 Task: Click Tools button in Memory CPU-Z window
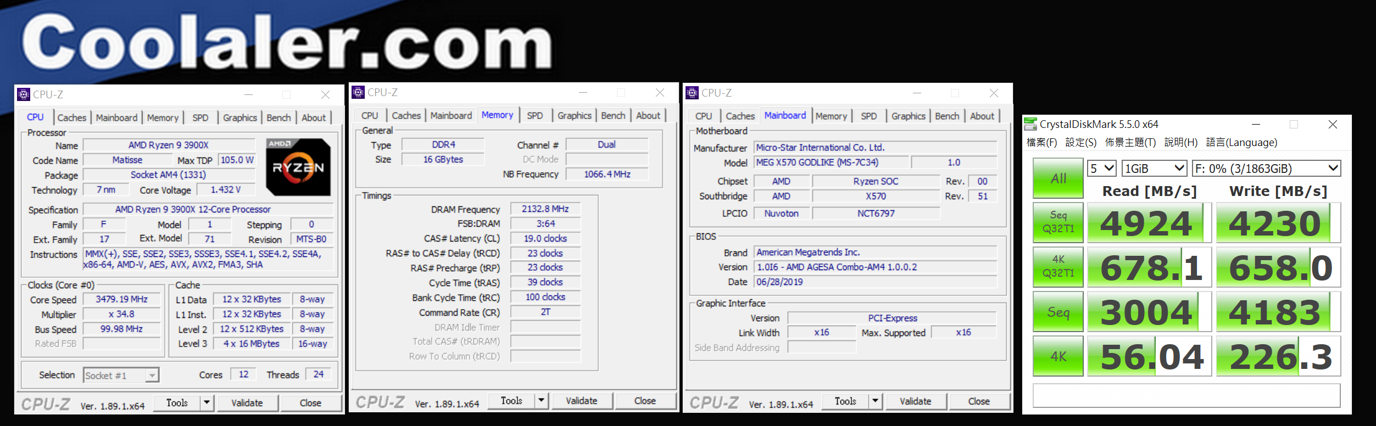[511, 401]
